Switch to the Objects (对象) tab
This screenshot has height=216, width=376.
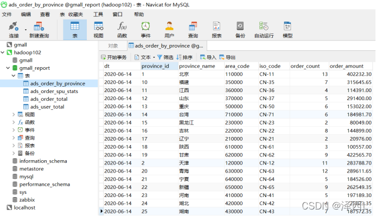[113, 45]
